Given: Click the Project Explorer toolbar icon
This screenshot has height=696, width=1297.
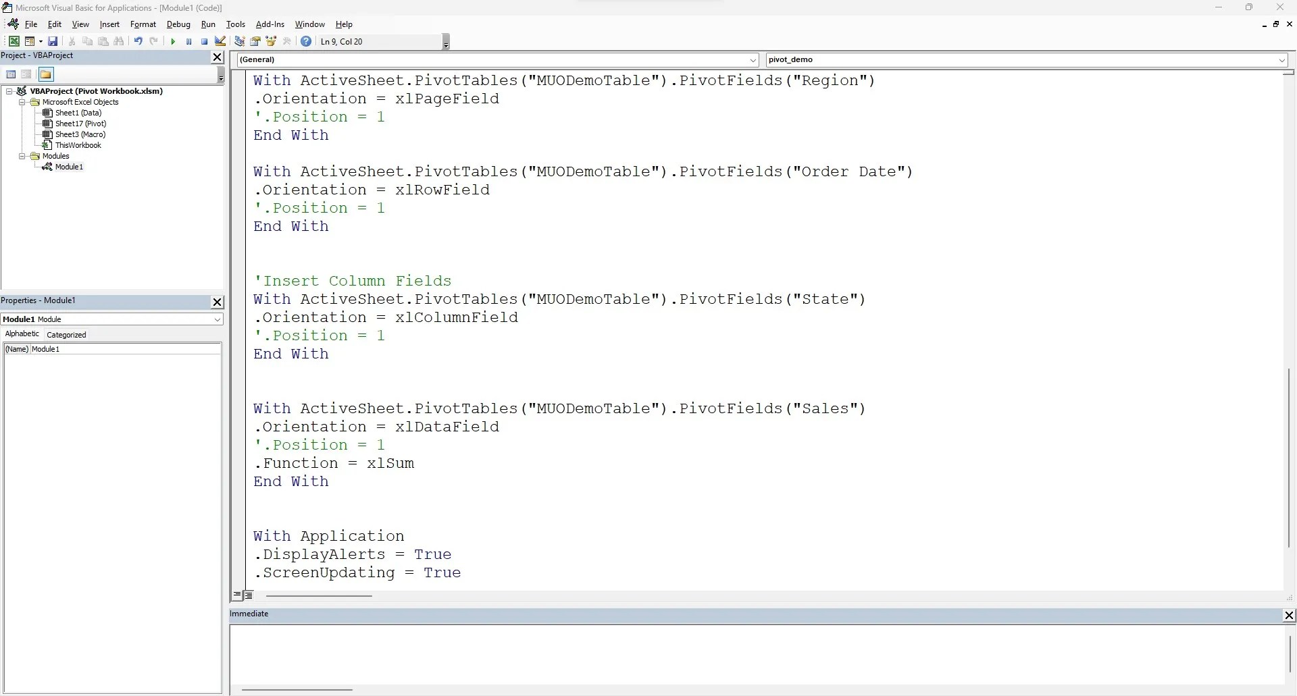Looking at the screenshot, I should tap(239, 41).
